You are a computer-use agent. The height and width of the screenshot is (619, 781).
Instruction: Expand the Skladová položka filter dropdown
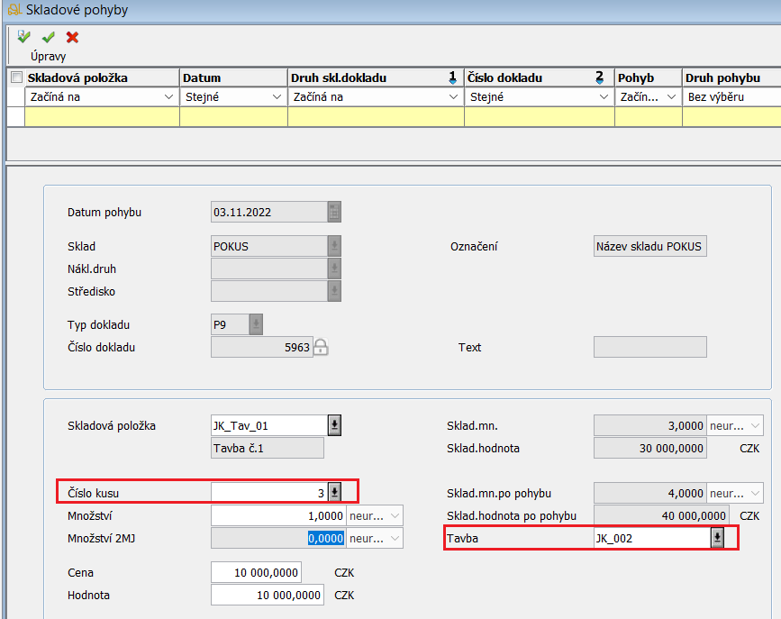[x=168, y=96]
